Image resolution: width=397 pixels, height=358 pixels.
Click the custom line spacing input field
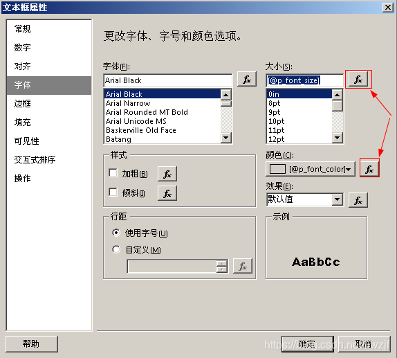(172, 267)
